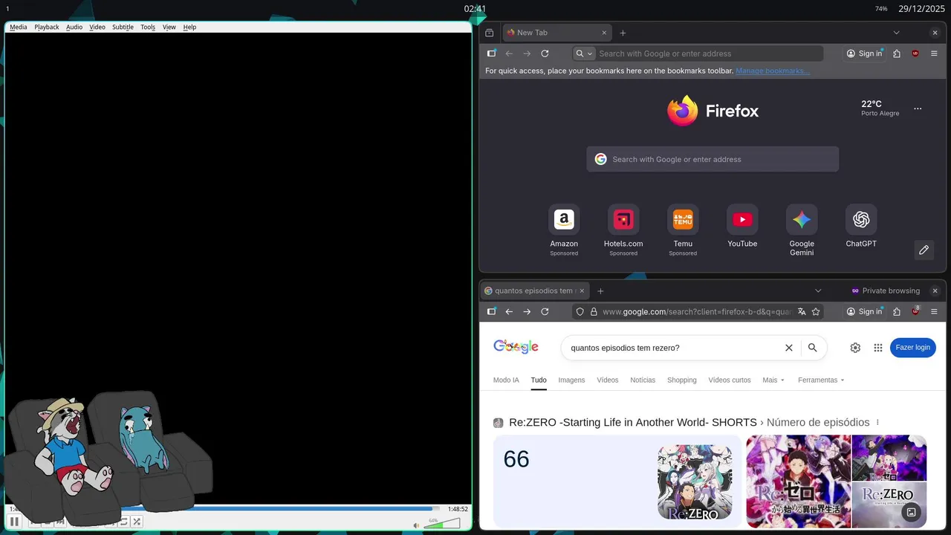Image resolution: width=951 pixels, height=535 pixels.
Task: Open a new tab in top Firefox window
Action: click(x=623, y=33)
